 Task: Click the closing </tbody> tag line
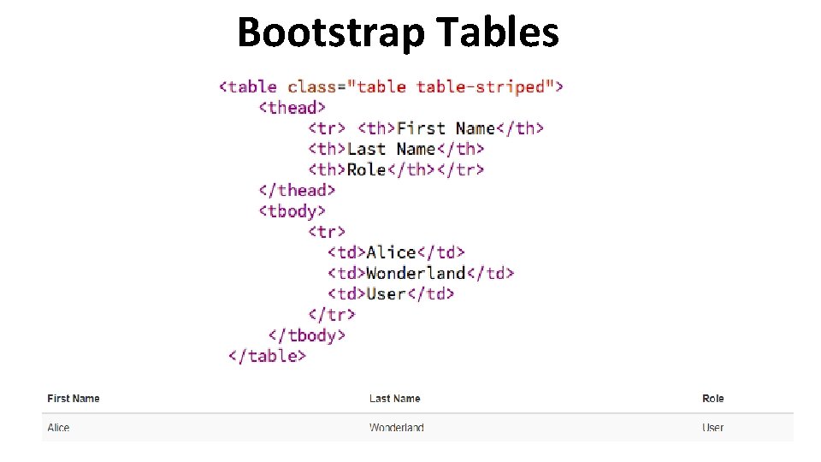[307, 335]
